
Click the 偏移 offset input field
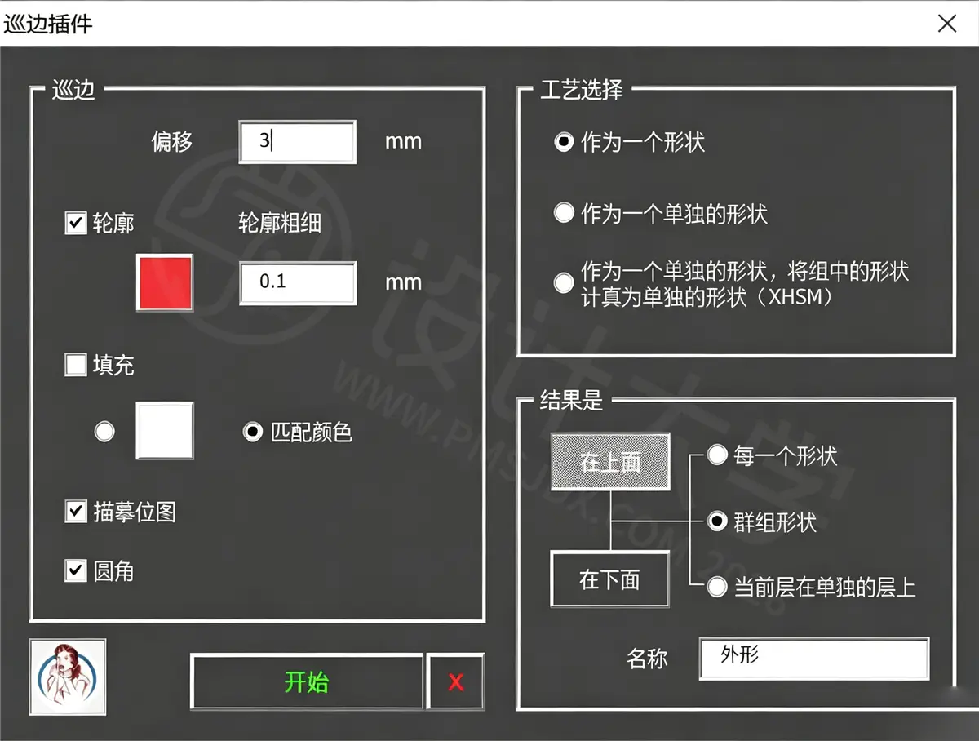[x=298, y=142]
